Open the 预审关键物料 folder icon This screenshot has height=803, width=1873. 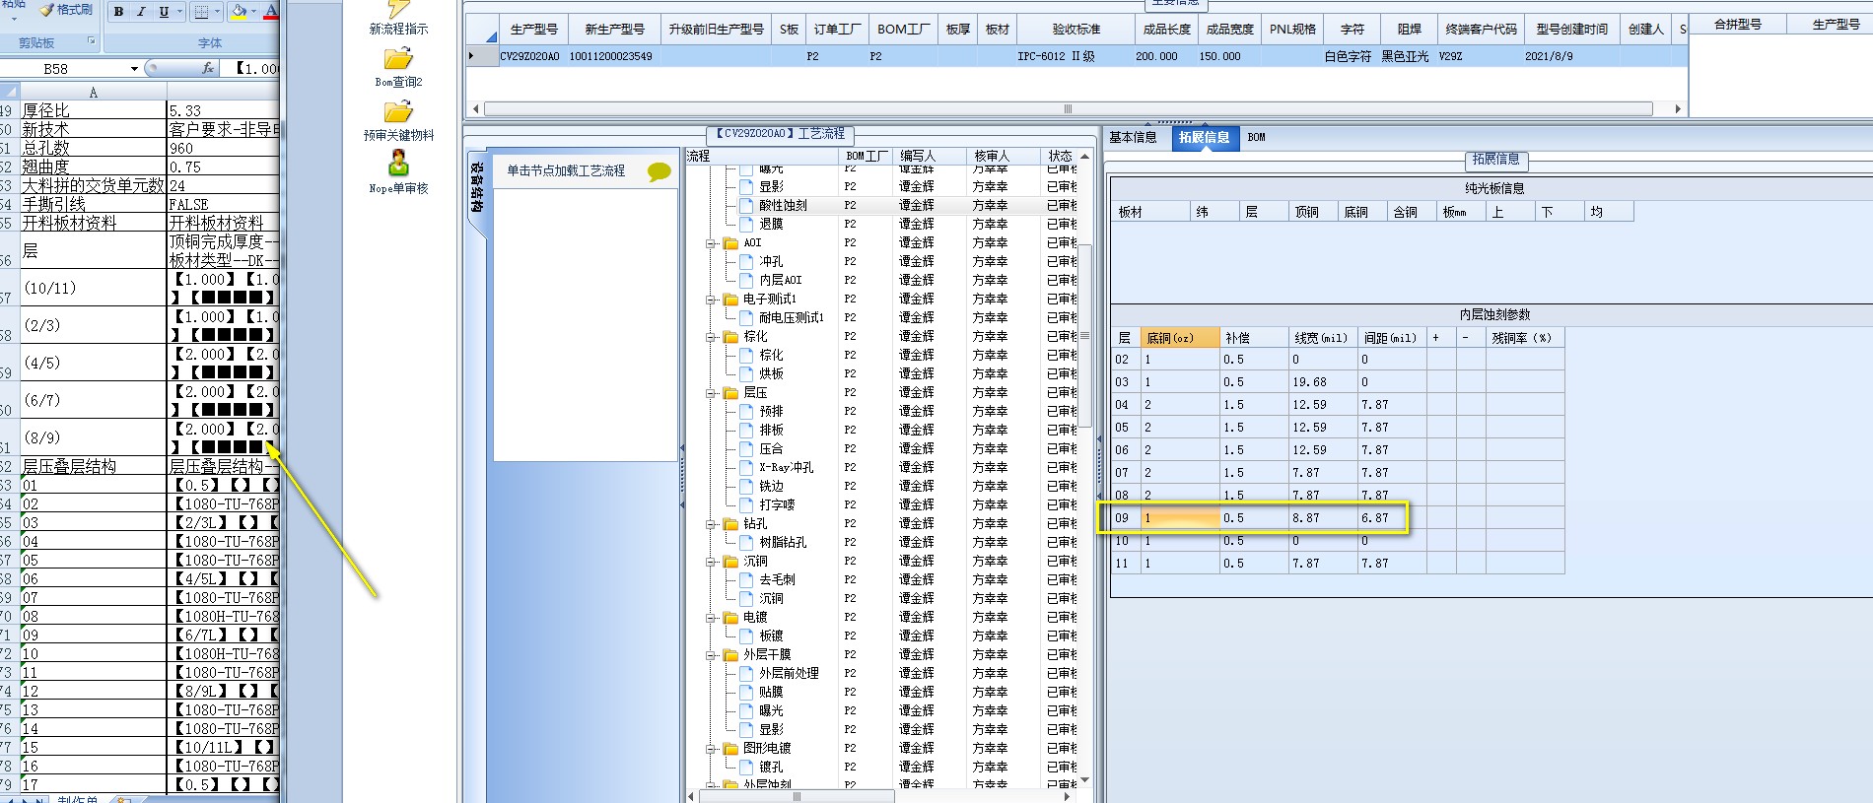(x=398, y=112)
